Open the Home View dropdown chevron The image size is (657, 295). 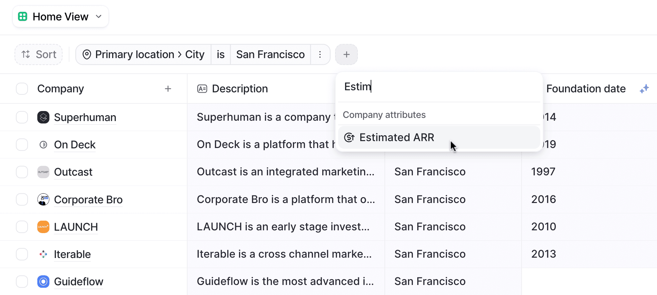click(x=99, y=17)
